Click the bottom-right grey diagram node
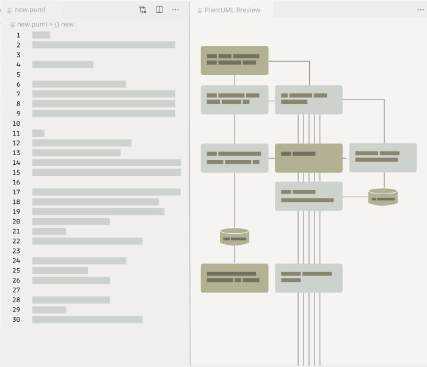 [x=308, y=278]
